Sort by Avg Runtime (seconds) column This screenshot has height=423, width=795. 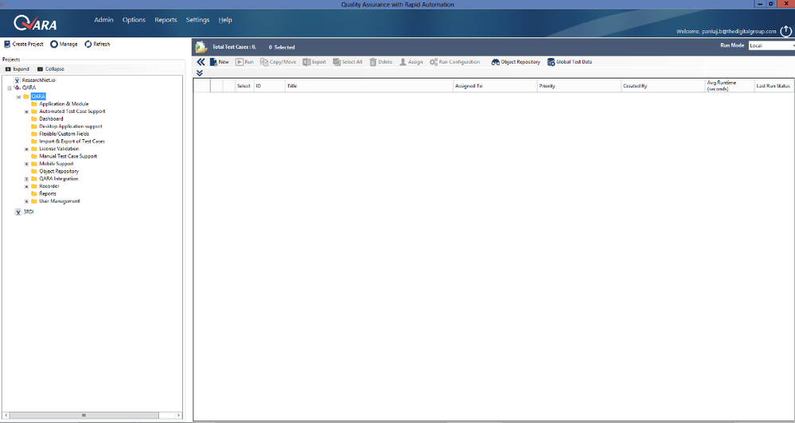(730, 86)
